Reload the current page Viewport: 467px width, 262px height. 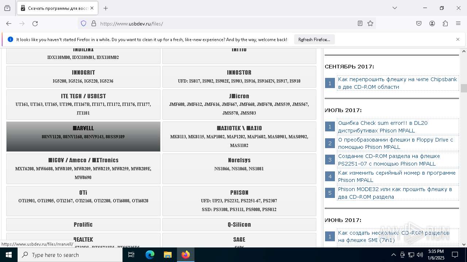tap(35, 23)
